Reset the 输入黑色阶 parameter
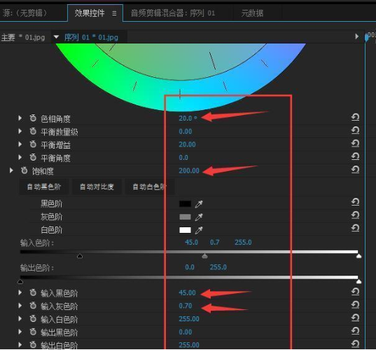The height and width of the screenshot is (350, 376). click(x=355, y=292)
